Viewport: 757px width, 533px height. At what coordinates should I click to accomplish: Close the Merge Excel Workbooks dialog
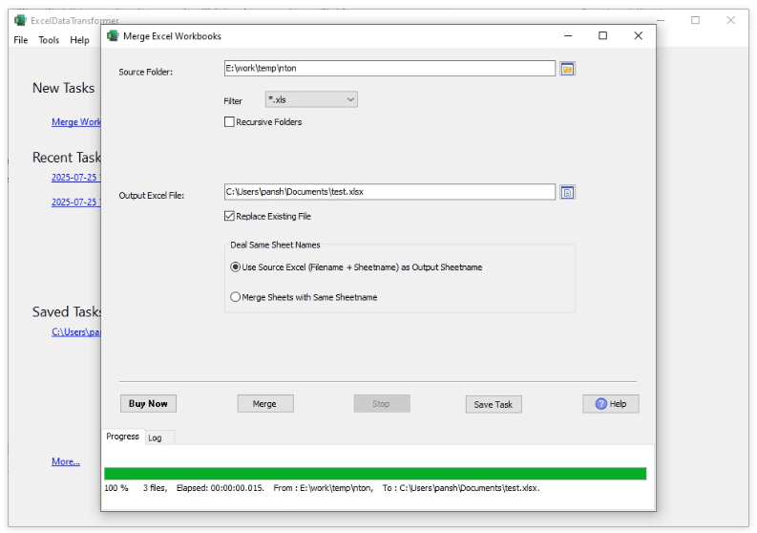pos(639,35)
